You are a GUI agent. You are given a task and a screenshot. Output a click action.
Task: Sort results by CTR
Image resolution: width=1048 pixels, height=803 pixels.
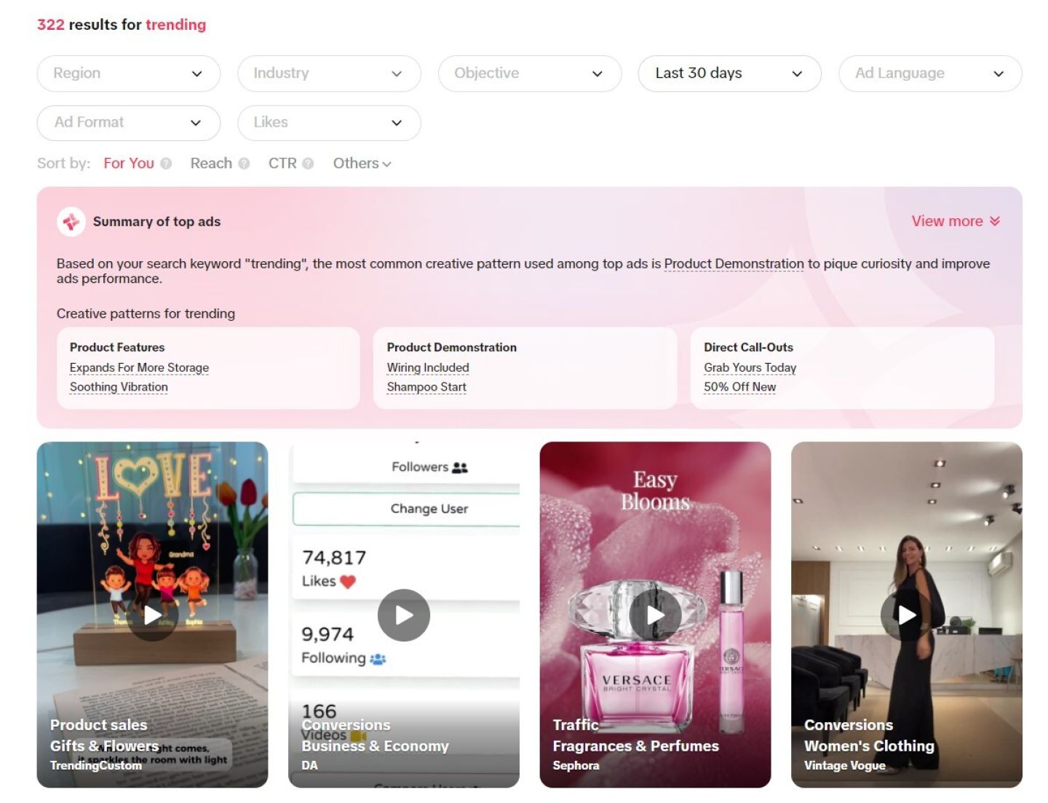[x=282, y=164]
